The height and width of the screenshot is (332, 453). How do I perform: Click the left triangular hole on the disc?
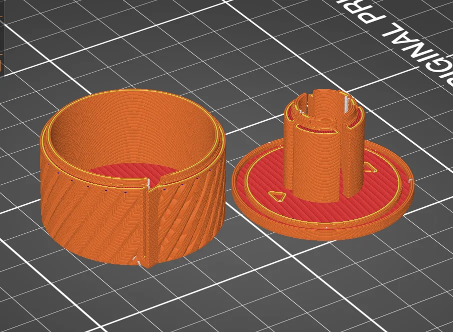[x=277, y=196]
